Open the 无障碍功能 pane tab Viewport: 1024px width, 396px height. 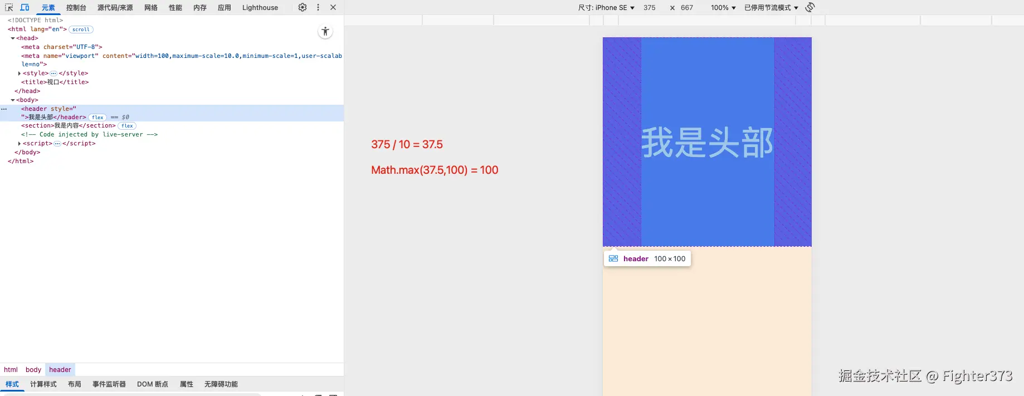(x=221, y=384)
